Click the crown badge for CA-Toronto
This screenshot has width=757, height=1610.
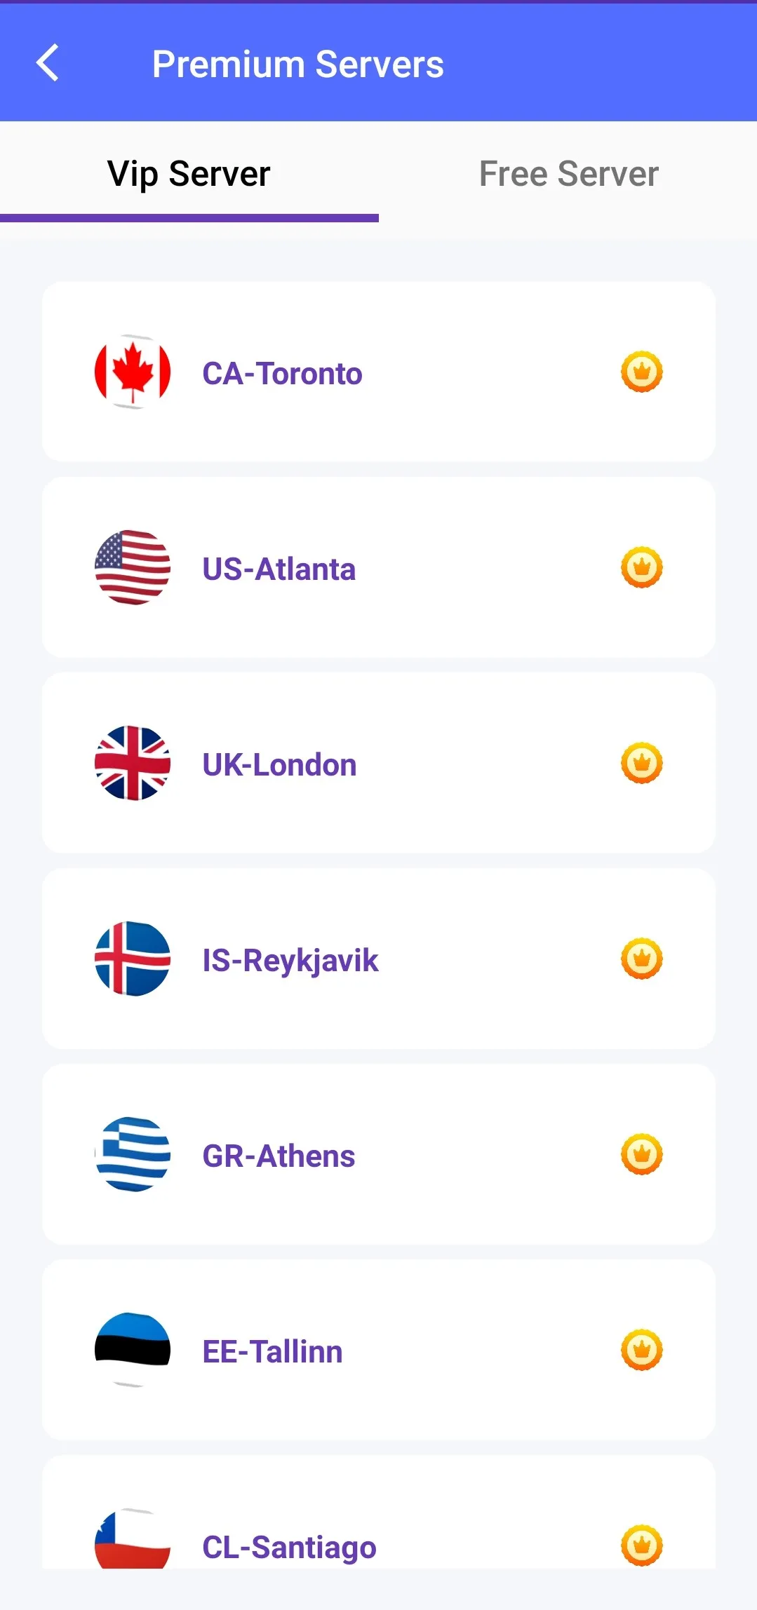641,372
